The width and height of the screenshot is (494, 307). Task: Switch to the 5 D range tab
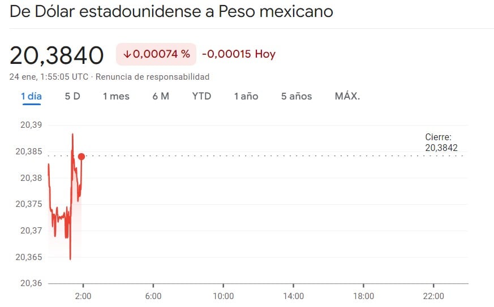tap(72, 96)
